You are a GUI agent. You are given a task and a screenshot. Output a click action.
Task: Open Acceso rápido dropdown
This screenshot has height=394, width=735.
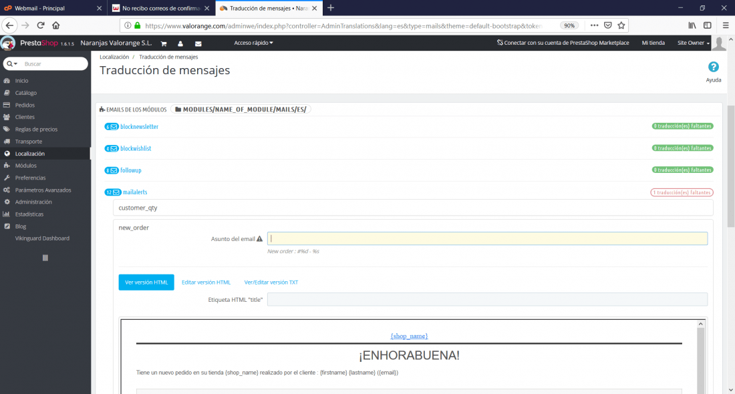tap(253, 43)
